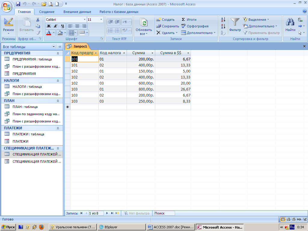Click the record number box 1 из 8
The image size is (308, 231).
(x=96, y=213)
